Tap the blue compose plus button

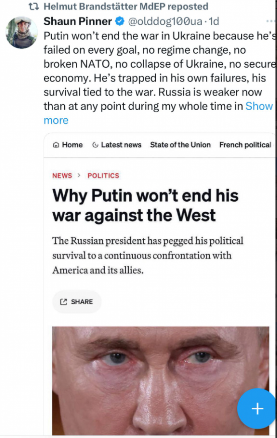pos(257,409)
